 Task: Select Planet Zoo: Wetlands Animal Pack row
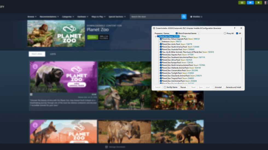click(x=181, y=68)
